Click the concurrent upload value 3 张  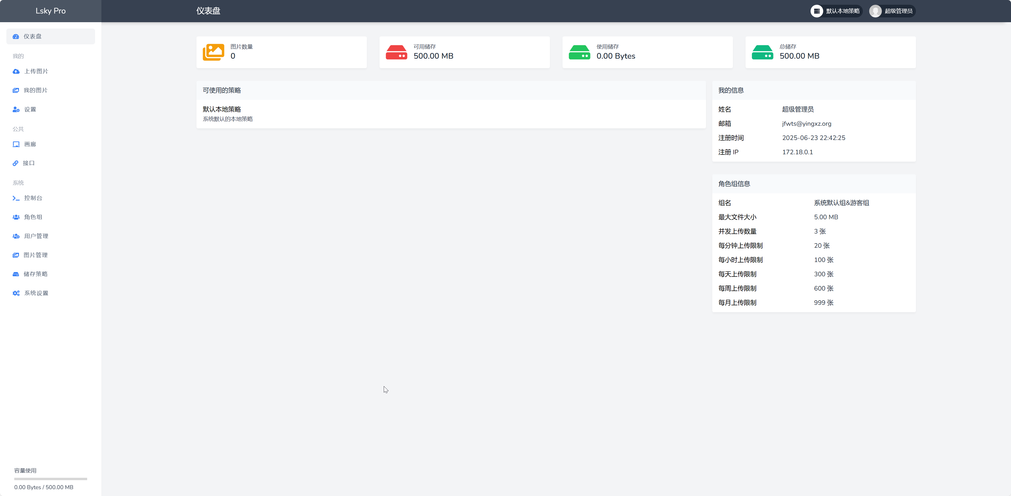[x=820, y=232]
